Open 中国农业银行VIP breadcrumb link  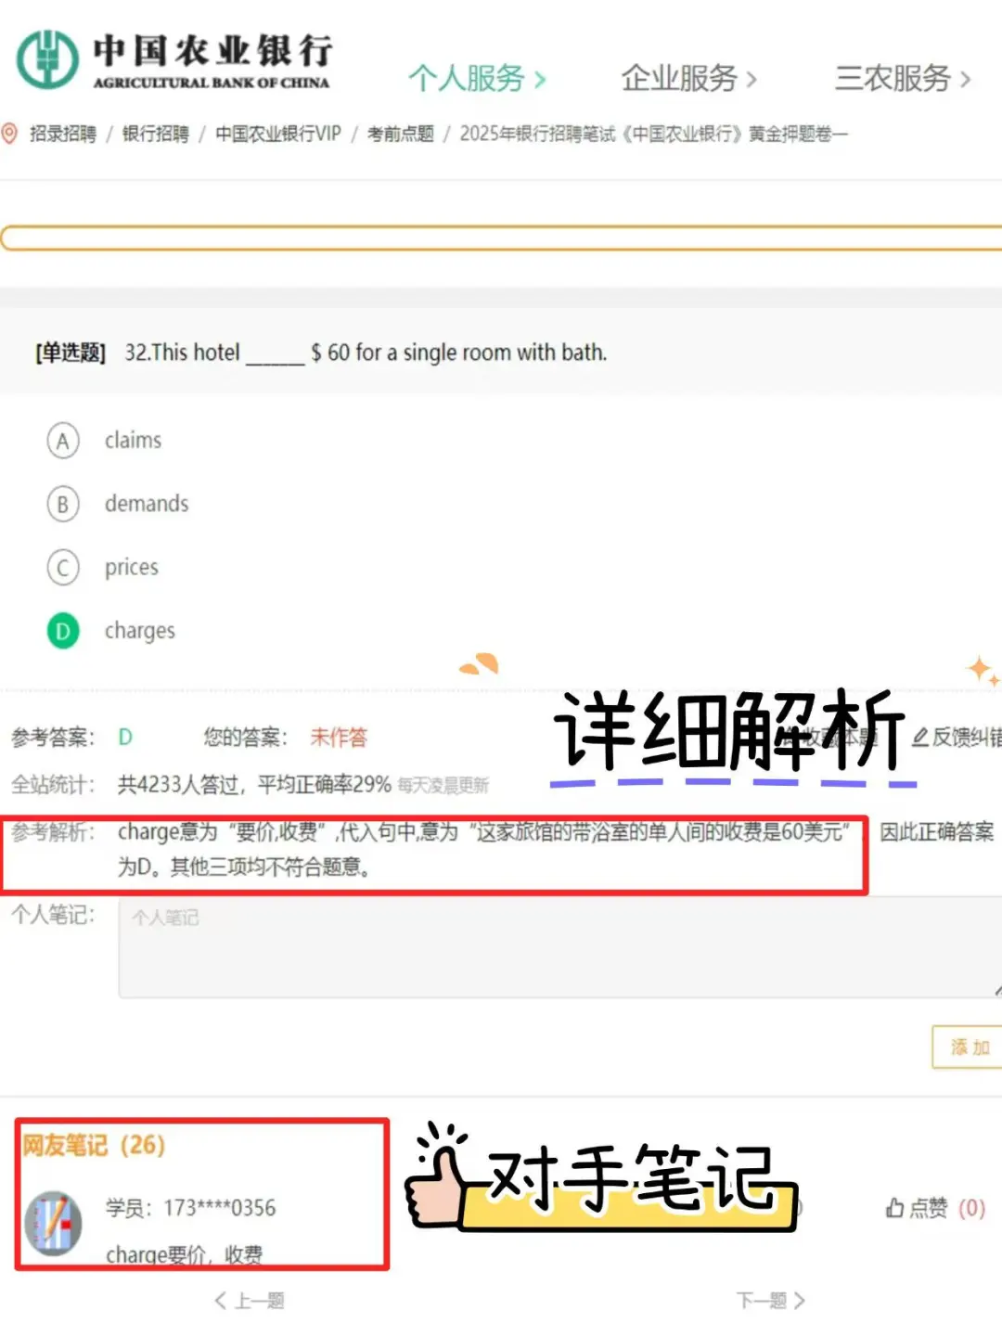(x=278, y=135)
